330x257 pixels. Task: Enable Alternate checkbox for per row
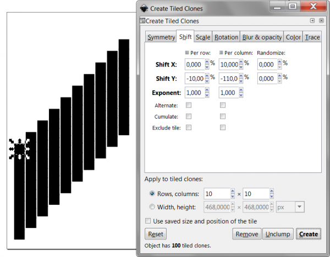tap(189, 105)
